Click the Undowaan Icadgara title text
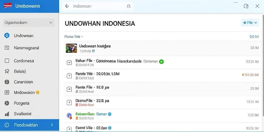Viewport: 264px width, 132px height. click(95, 46)
